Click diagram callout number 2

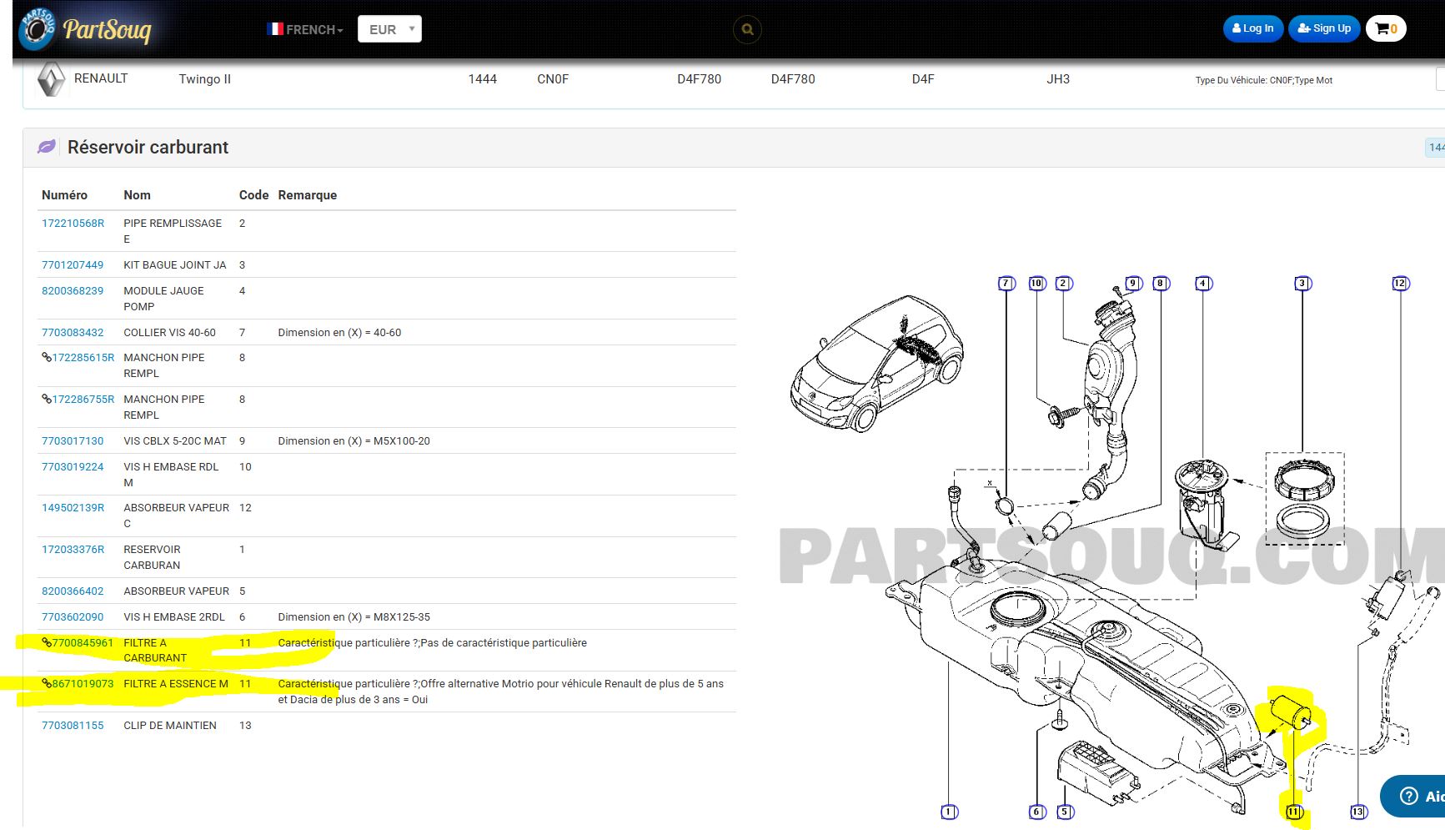1063,284
